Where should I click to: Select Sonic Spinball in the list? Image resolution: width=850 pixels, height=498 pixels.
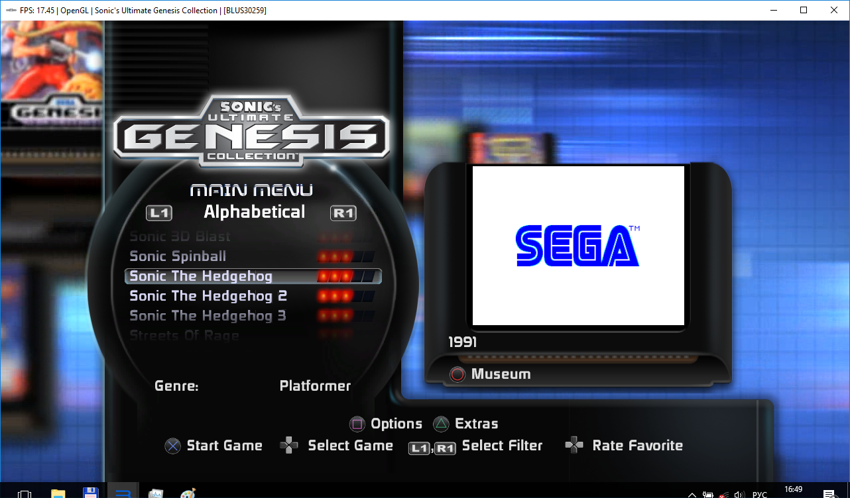tap(178, 256)
